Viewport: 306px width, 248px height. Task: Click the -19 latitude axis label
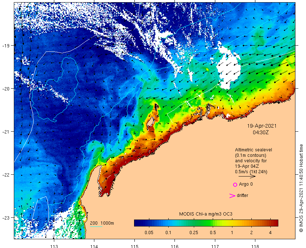pyautogui.click(x=6, y=46)
